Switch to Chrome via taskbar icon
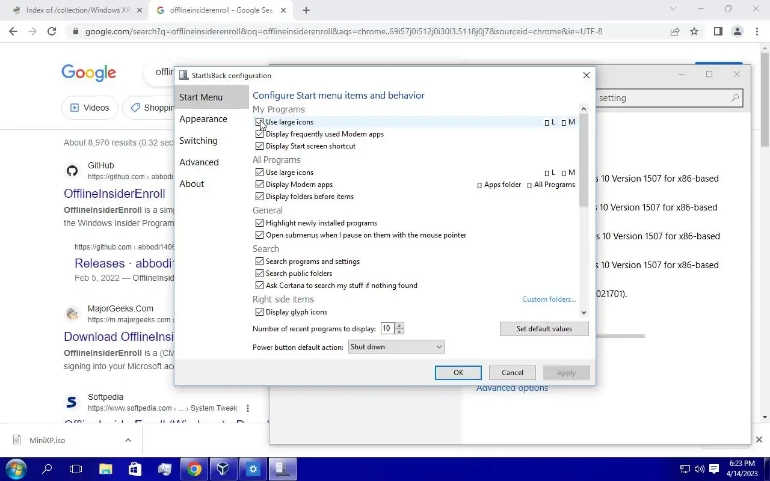 point(194,469)
